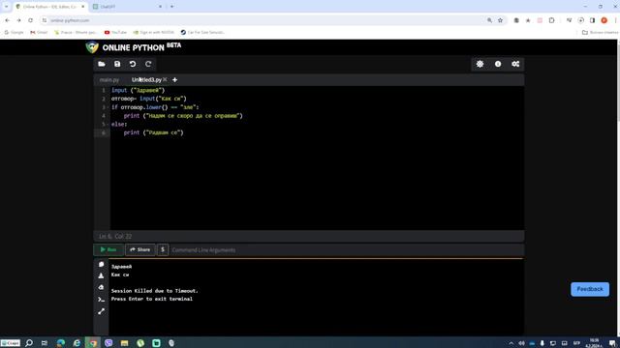The height and width of the screenshot is (348, 620).
Task: Open the Chrome three-dot menu
Action: [615, 20]
